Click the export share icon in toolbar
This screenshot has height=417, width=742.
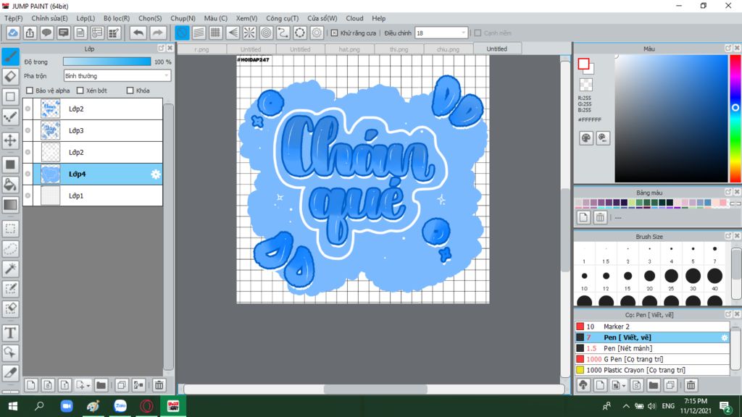tap(30, 33)
